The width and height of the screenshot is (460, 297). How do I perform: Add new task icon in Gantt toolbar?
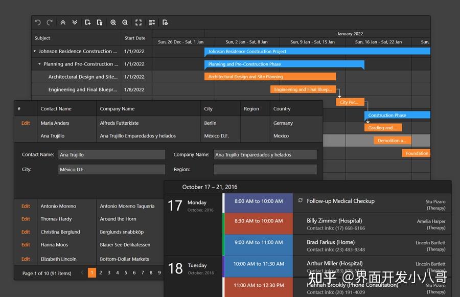click(x=87, y=22)
